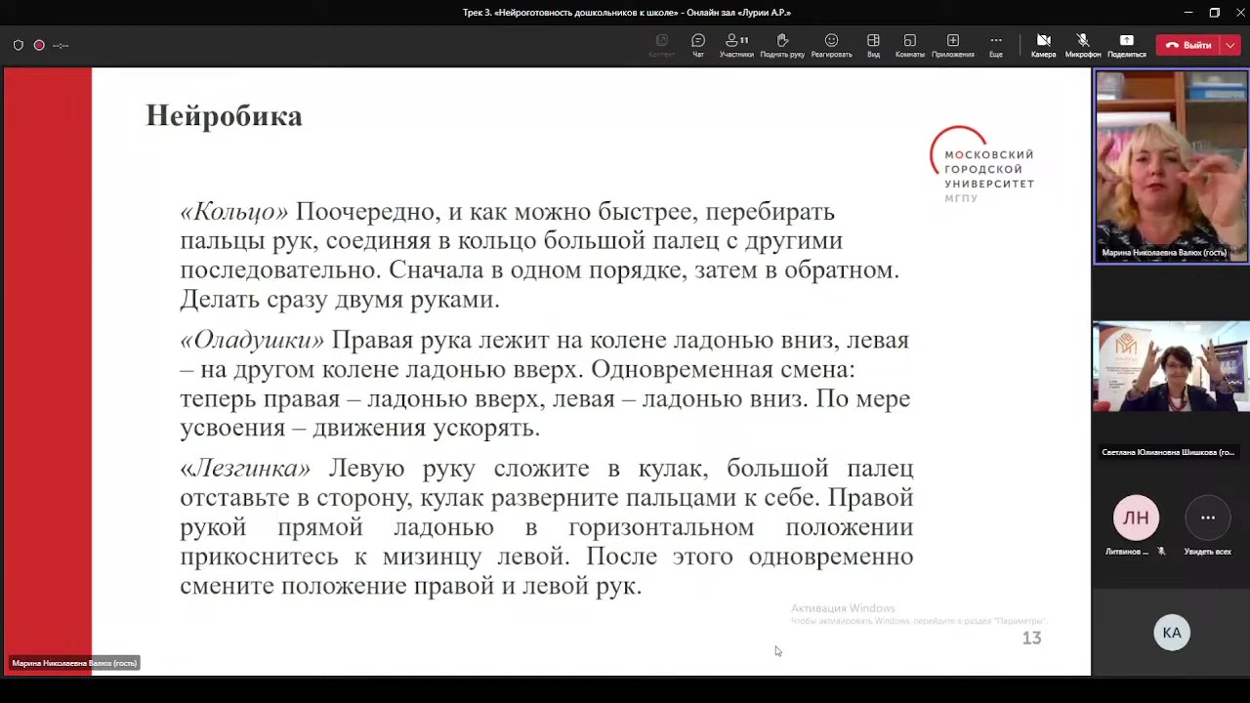
Task: Expand the leave options arrow
Action: tap(1230, 45)
